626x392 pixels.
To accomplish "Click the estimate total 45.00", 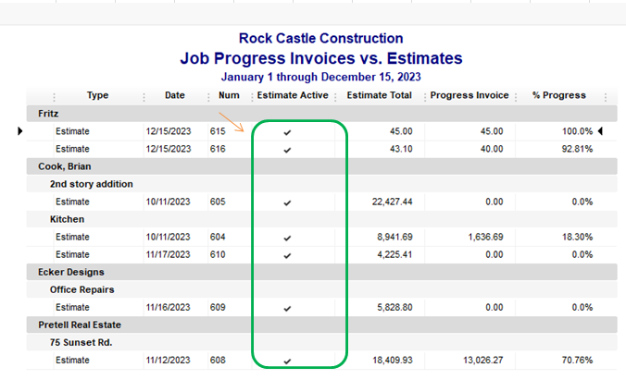I will [401, 131].
